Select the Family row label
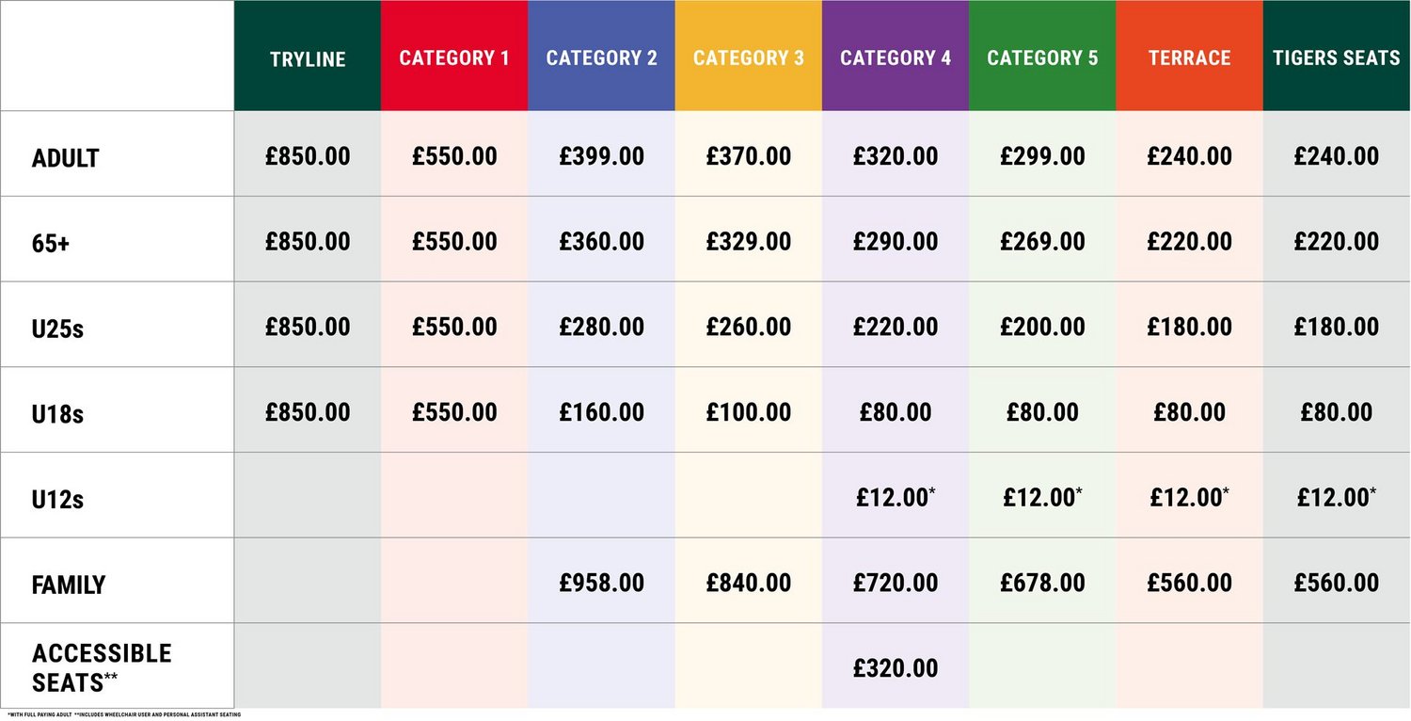 [x=69, y=585]
